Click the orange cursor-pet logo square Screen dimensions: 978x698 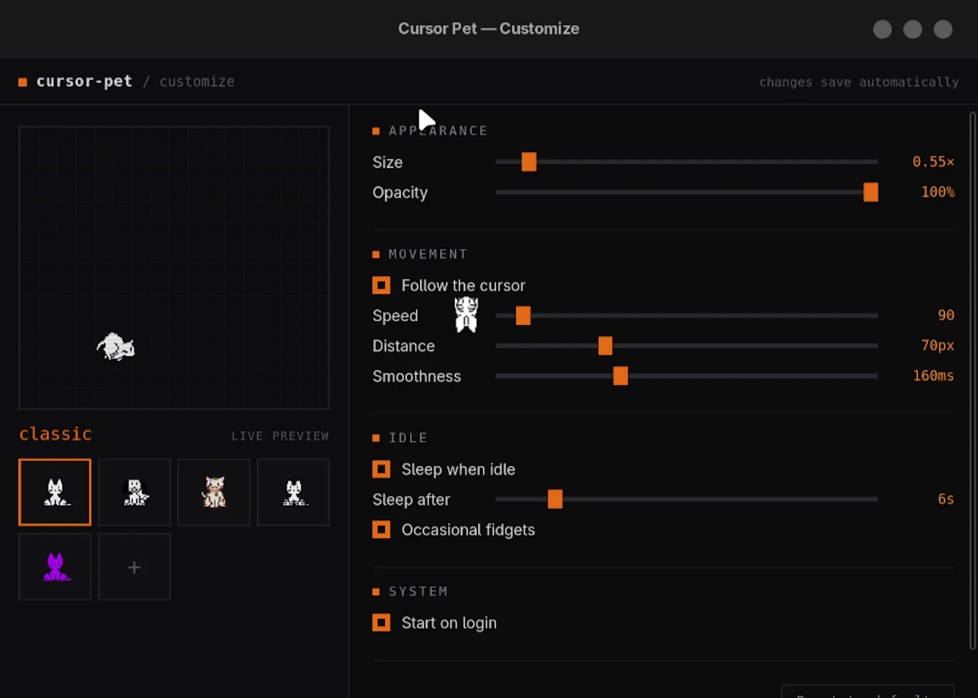(23, 82)
